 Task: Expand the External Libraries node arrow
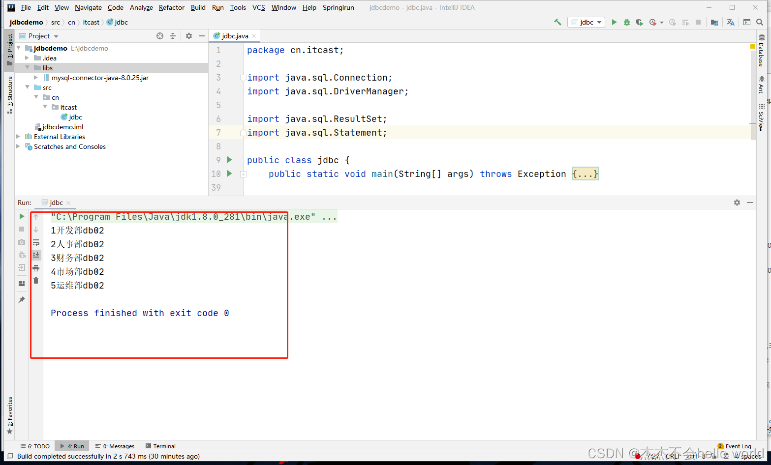(x=19, y=137)
